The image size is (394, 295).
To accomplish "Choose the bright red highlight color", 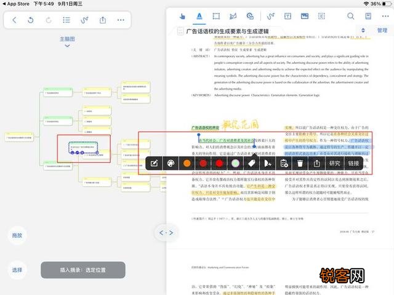I will point(219,163).
